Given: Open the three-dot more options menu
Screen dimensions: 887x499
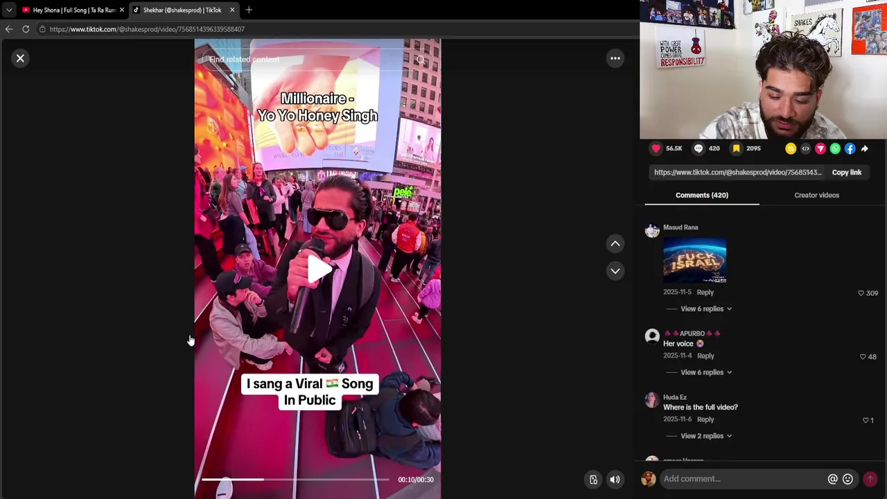Looking at the screenshot, I should pos(615,58).
